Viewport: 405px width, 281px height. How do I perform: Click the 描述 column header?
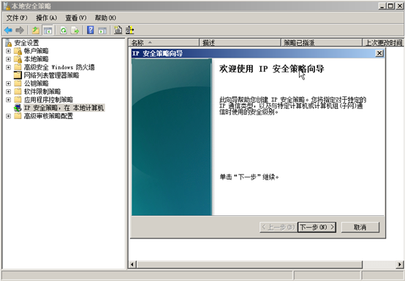pyautogui.click(x=240, y=42)
